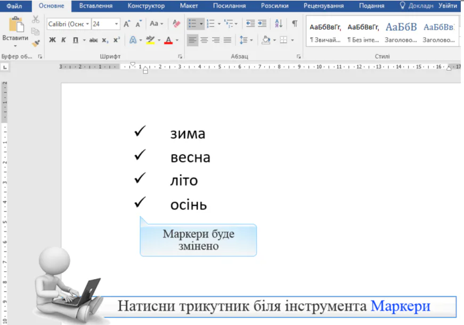Click the Grow Font icon
The width and height of the screenshot is (464, 325).
click(x=127, y=24)
